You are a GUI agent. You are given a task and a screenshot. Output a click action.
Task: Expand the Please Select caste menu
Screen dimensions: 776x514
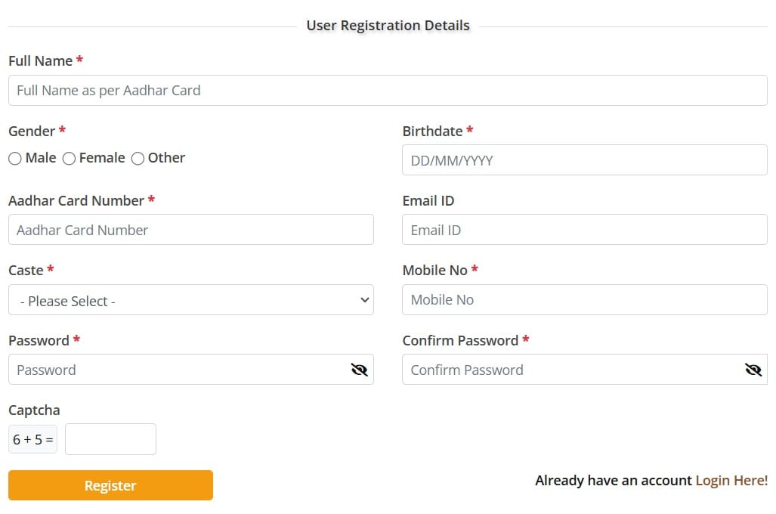pyautogui.click(x=190, y=300)
